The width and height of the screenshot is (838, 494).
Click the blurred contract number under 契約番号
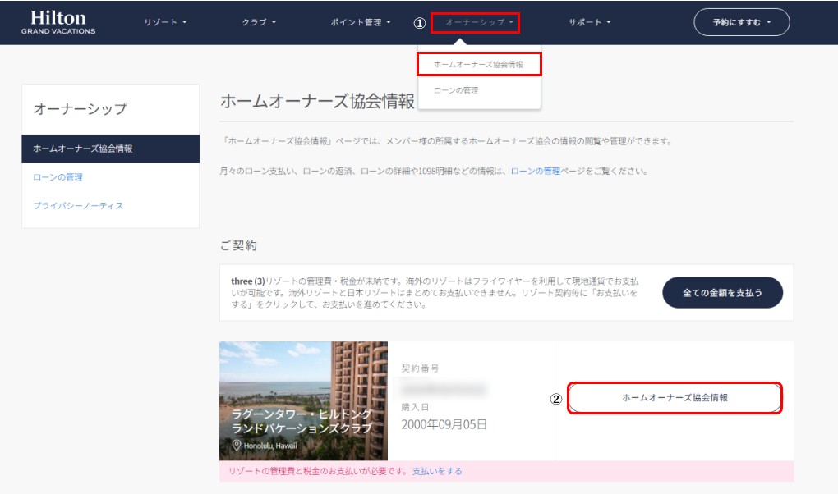pyautogui.click(x=444, y=387)
